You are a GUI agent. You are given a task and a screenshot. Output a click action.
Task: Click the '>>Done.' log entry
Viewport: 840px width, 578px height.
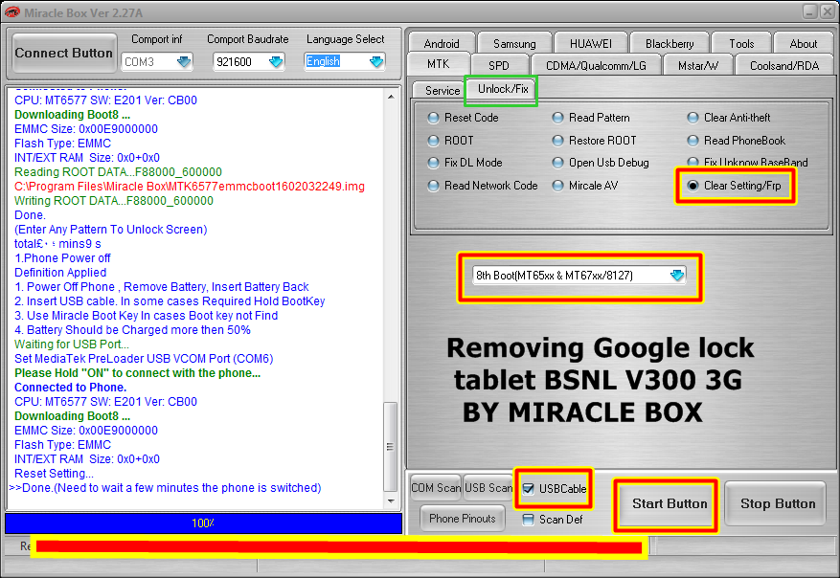pos(165,488)
